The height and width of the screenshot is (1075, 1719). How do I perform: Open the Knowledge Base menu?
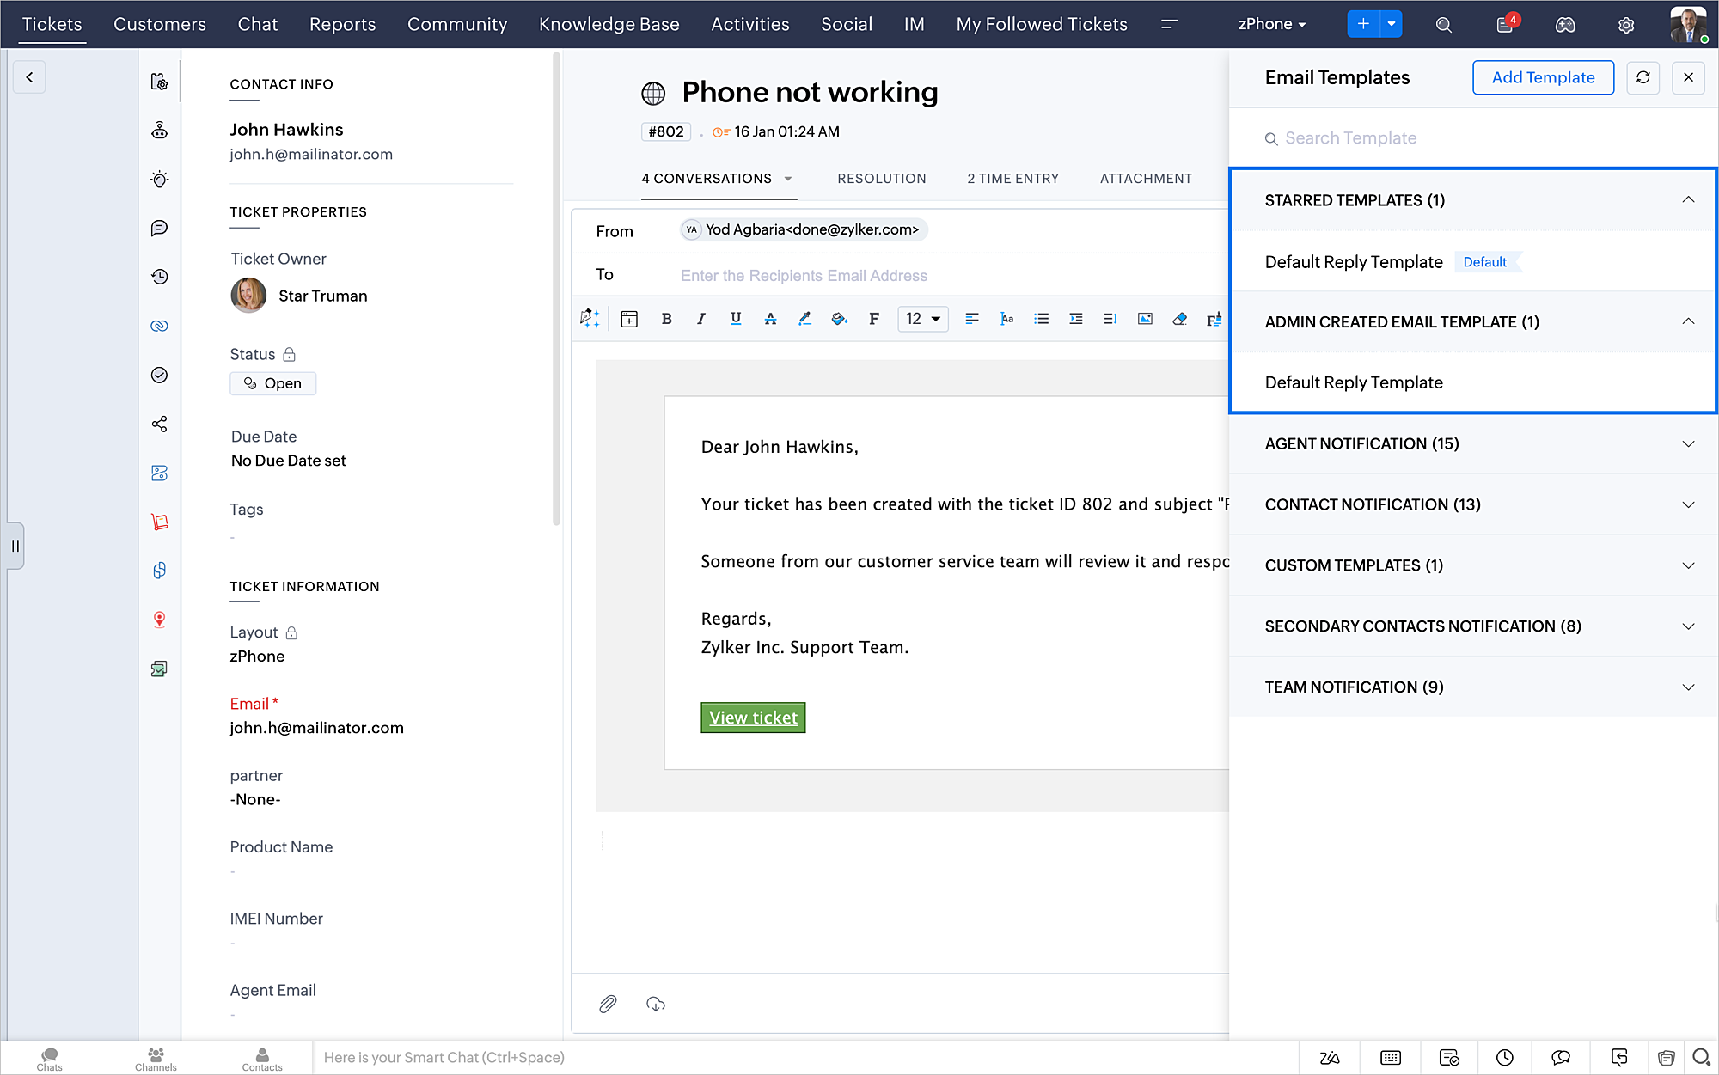click(609, 24)
